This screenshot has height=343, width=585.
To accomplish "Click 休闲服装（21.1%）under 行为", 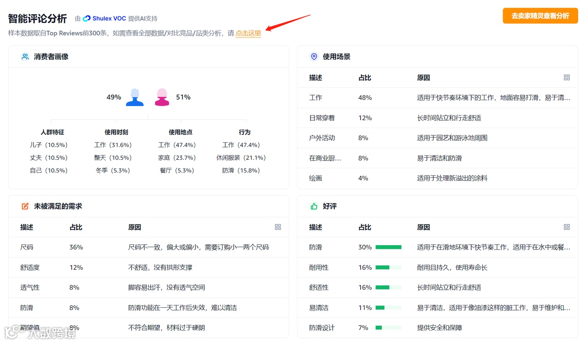I will click(x=241, y=158).
